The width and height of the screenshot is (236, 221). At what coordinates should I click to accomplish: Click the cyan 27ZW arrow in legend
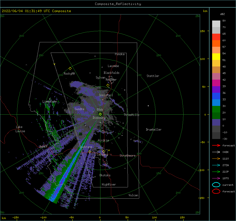(x=216, y=165)
